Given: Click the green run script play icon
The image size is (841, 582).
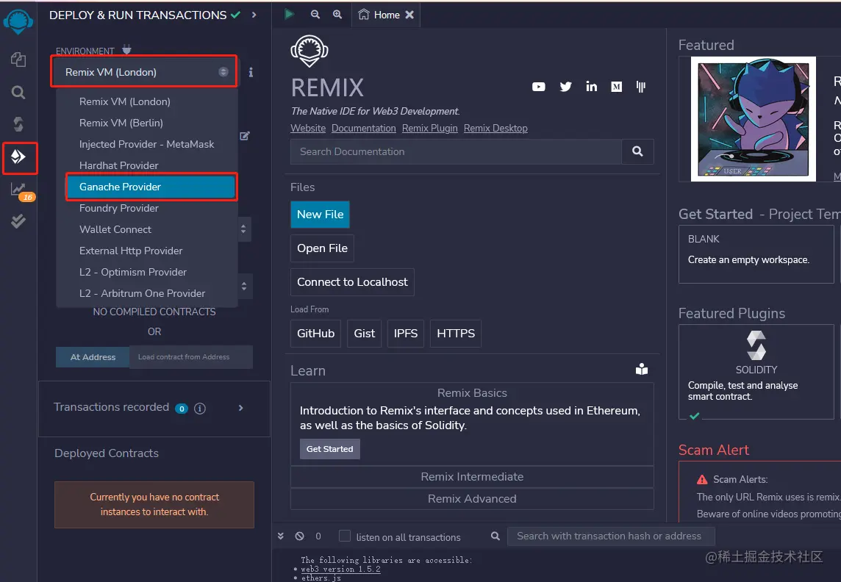Looking at the screenshot, I should tap(290, 15).
